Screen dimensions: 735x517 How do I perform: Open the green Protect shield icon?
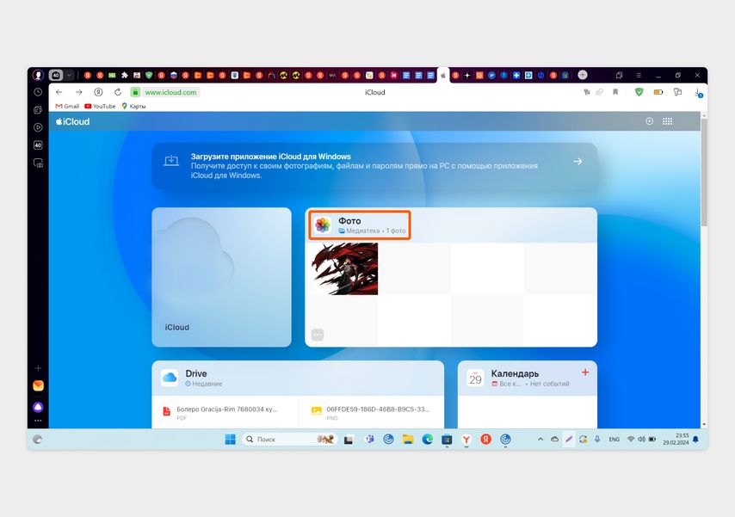coord(639,92)
